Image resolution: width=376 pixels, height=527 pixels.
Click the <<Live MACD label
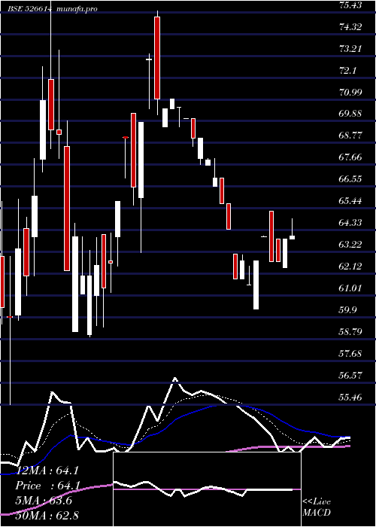(317, 507)
